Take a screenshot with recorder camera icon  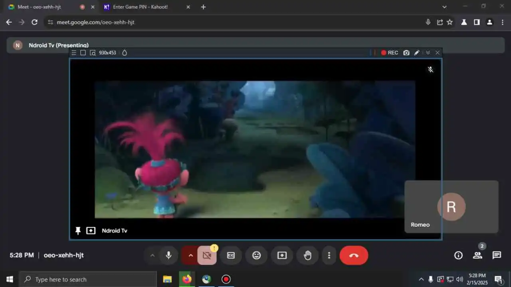[406, 53]
